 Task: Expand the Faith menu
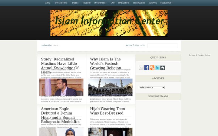(75, 3)
